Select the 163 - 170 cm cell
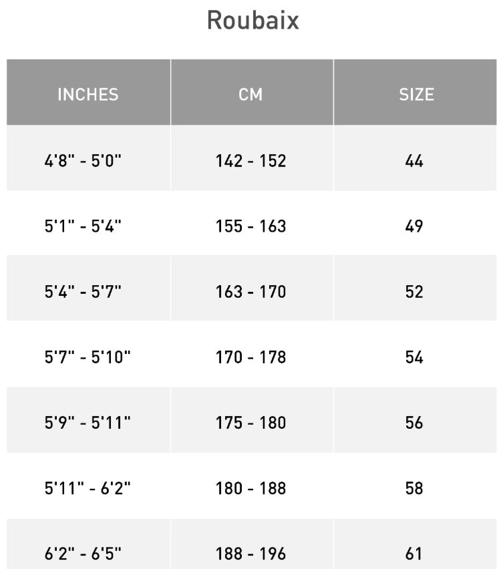 pos(251,292)
